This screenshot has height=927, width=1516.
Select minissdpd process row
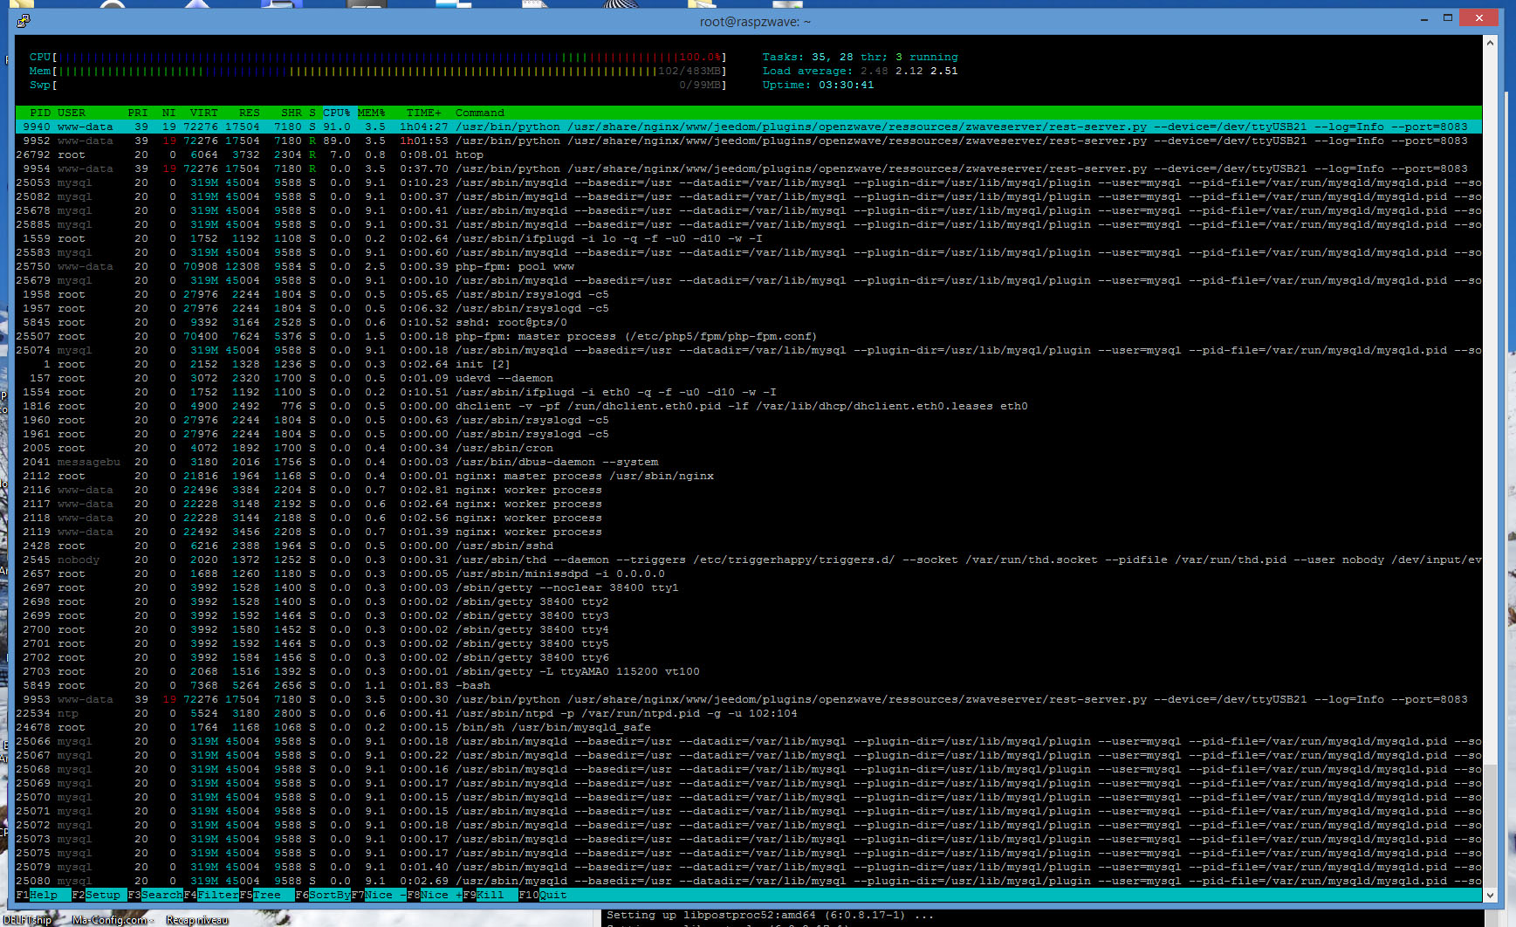748,573
